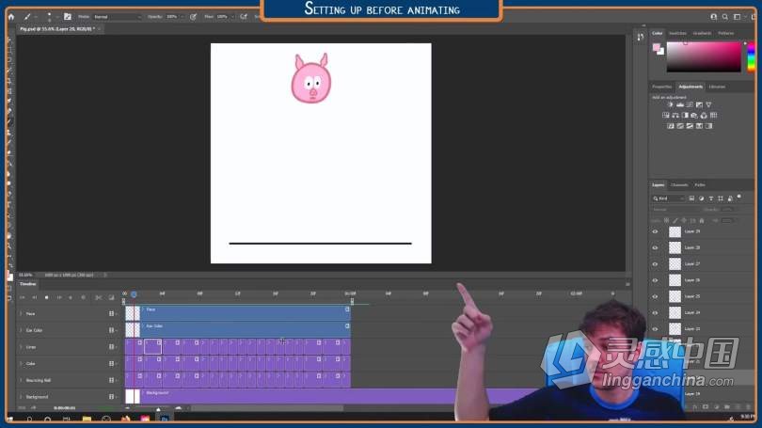Screen dimensions: 762x428
Task: Go to first frame in timeline
Action: coord(23,297)
